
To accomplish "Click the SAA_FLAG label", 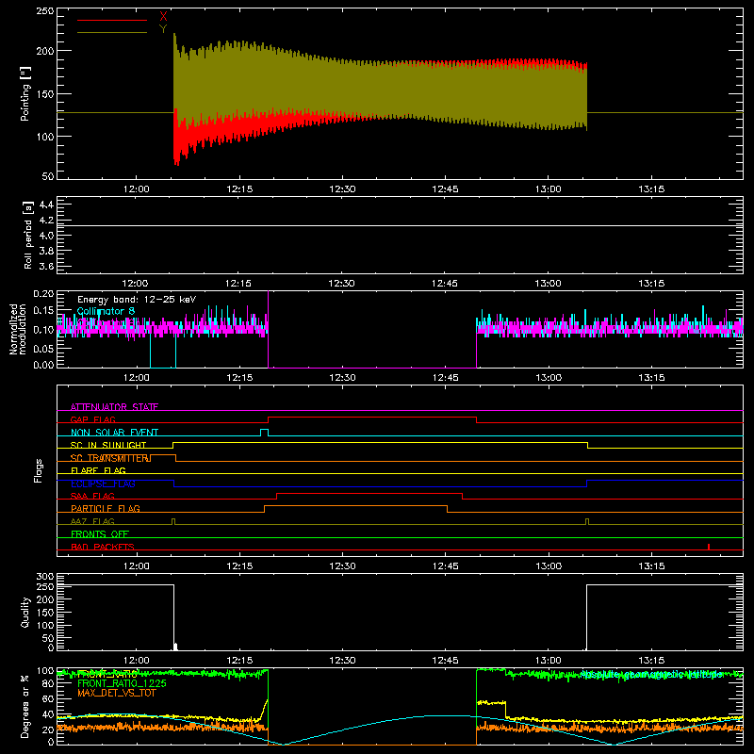I will click(92, 496).
